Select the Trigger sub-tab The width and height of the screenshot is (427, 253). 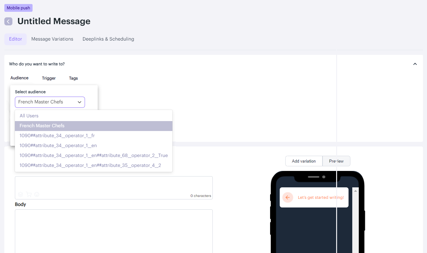pos(49,78)
